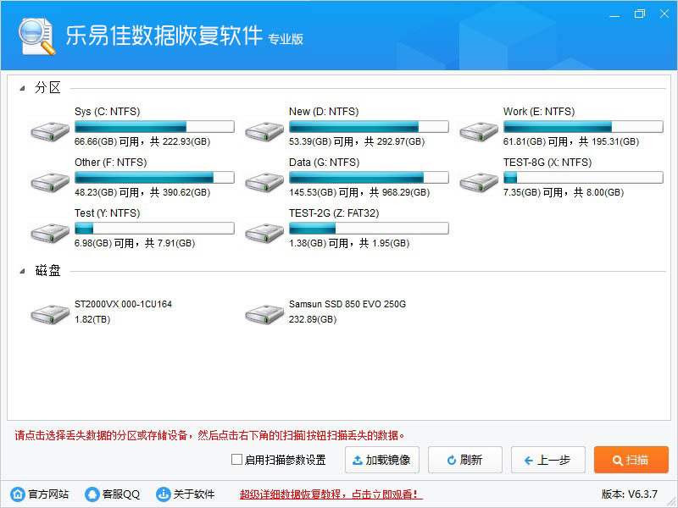Open the red data recovery tutorial link
This screenshot has height=508, width=678.
tap(331, 494)
